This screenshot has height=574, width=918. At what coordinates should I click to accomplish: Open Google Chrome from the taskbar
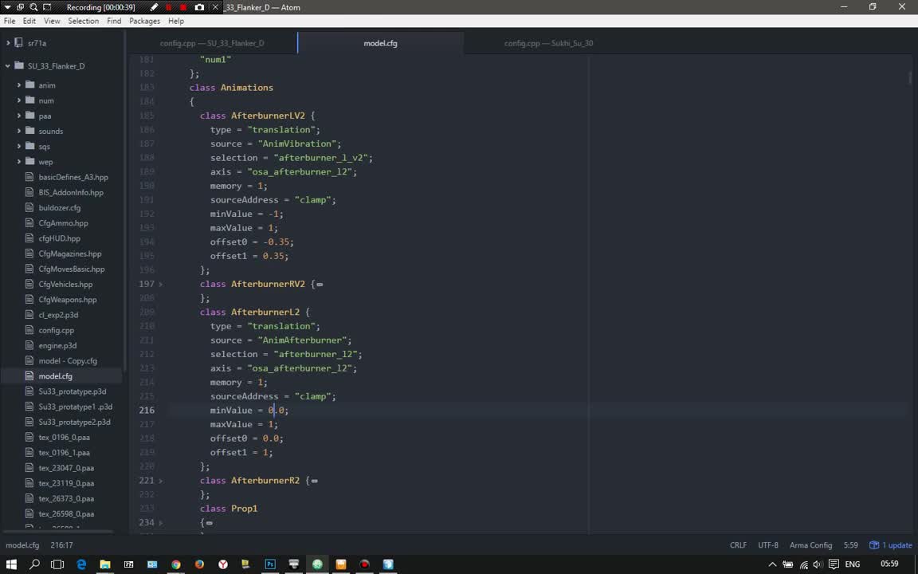click(x=176, y=564)
